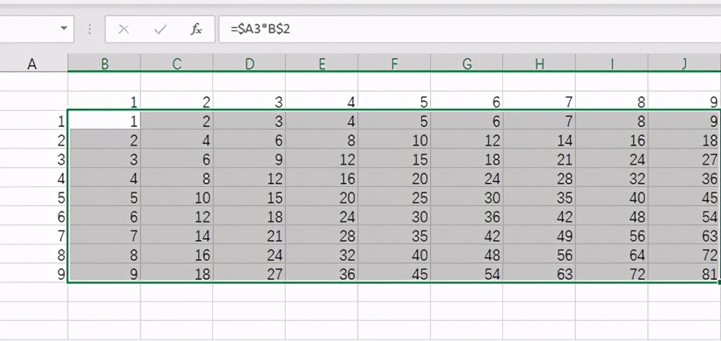The height and width of the screenshot is (341, 721).
Task: Click into the formula bar showing =$A3*B$2
Action: tap(470, 29)
